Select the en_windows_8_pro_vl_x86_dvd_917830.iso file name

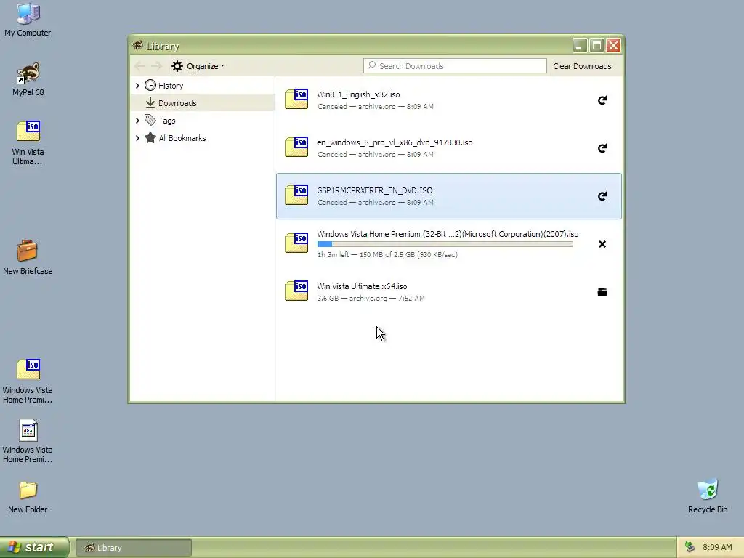395,142
